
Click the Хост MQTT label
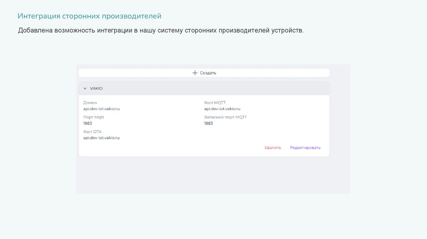pyautogui.click(x=215, y=103)
